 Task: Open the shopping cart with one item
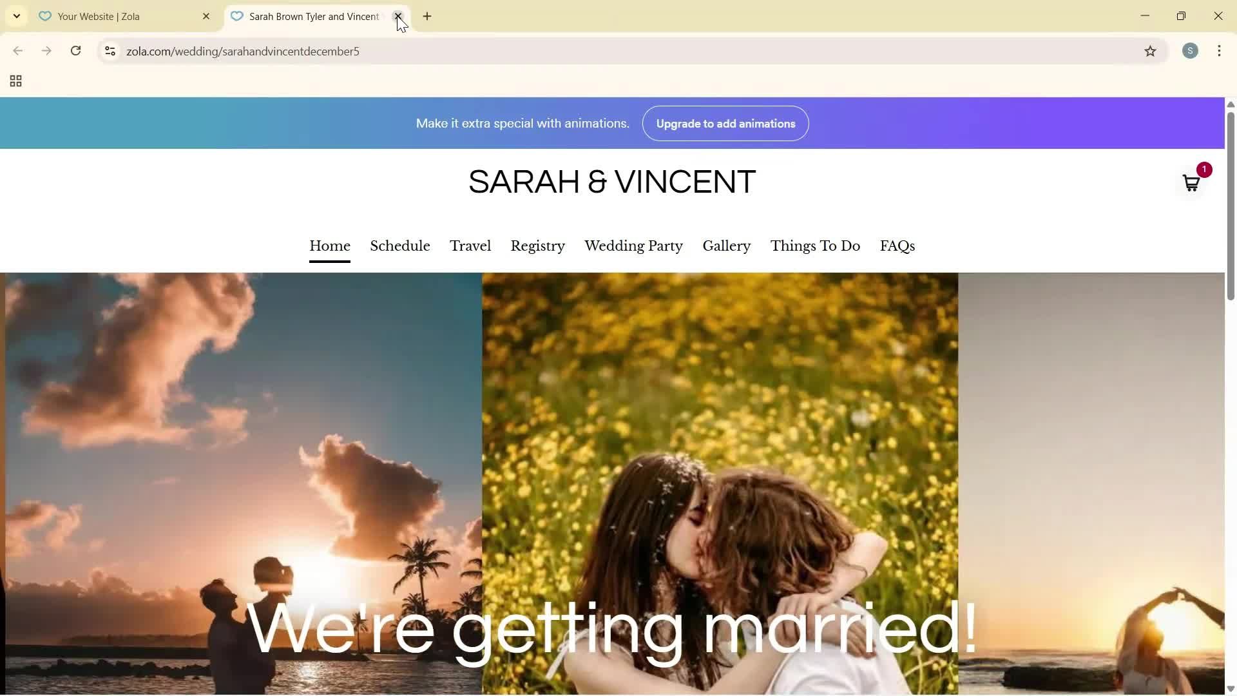click(1191, 182)
